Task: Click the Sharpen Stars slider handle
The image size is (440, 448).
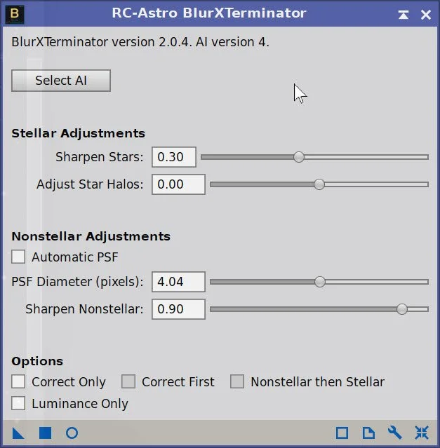Action: (299, 157)
